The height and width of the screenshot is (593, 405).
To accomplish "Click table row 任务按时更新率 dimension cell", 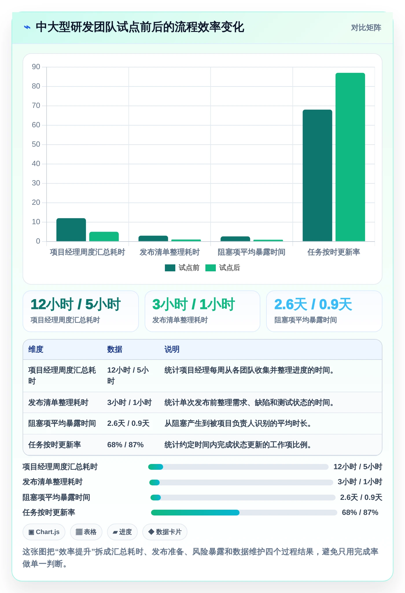I will coord(55,445).
